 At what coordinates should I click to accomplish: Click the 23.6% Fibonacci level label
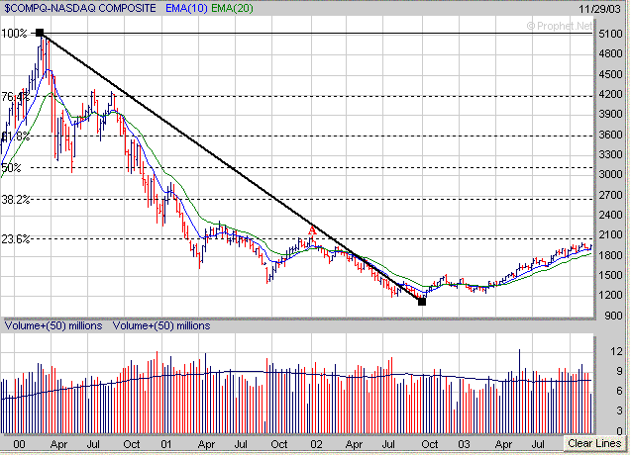[15, 239]
